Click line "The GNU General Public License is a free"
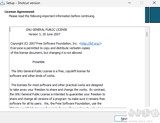Screen dimensions: 160x123 point(51,71)
